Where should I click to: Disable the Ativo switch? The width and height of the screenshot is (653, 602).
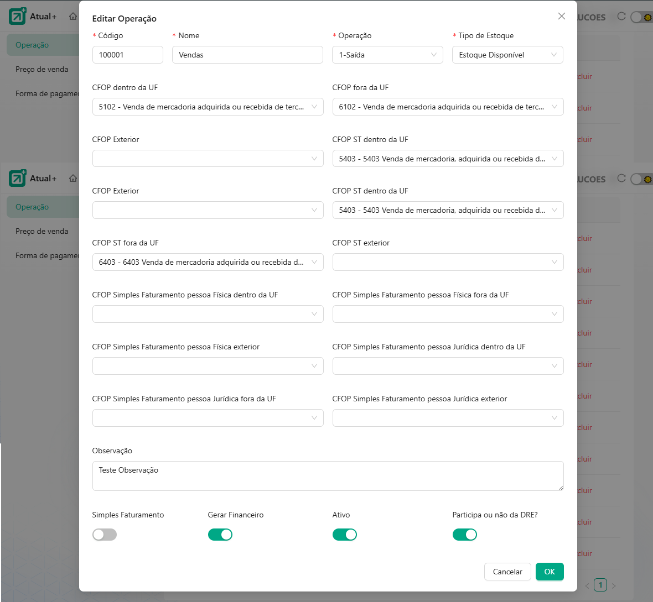344,535
